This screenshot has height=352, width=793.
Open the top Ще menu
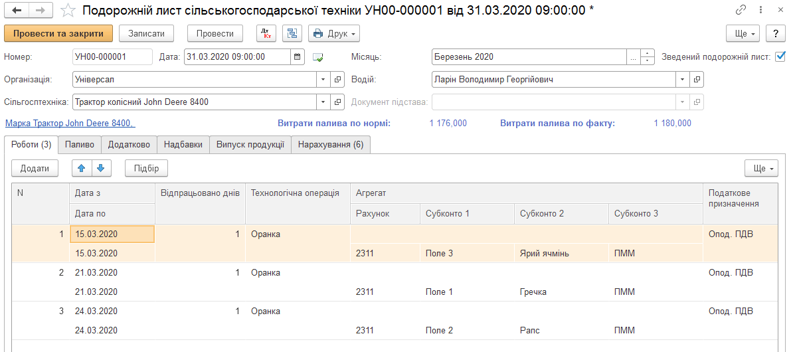click(743, 34)
